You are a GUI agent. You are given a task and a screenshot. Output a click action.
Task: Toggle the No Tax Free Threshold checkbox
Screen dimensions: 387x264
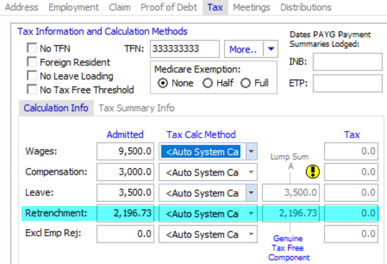(x=32, y=90)
